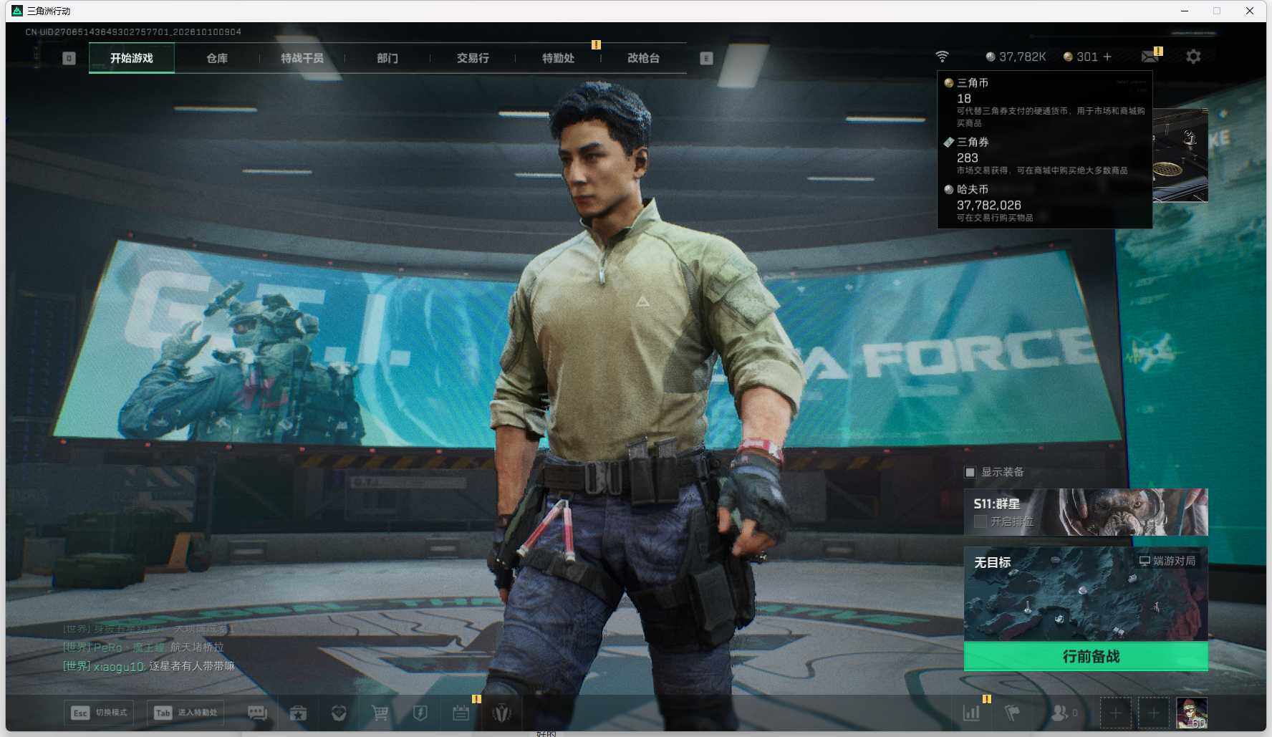Click the laurel wreath badge icon

coord(501,713)
